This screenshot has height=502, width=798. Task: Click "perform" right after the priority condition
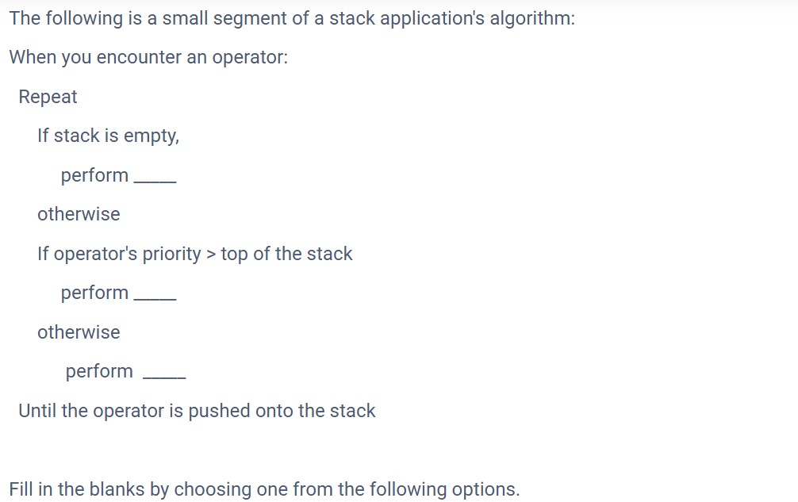(94, 293)
